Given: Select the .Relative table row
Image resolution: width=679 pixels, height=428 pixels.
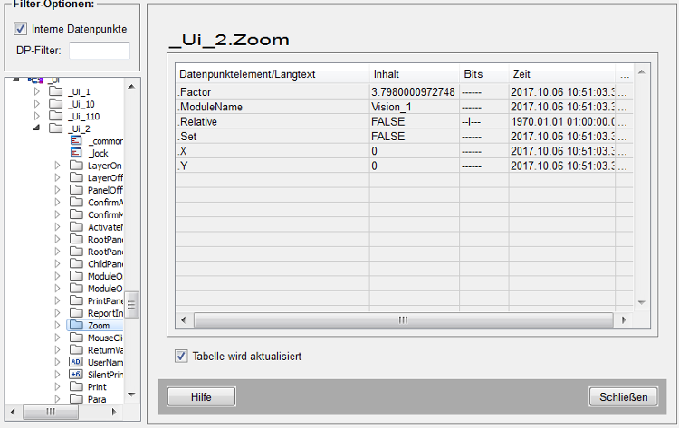Looking at the screenshot, I should (404, 121).
